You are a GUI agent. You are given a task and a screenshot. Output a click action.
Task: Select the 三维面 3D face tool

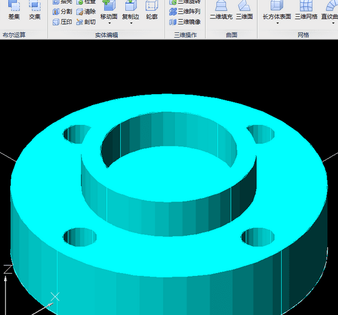(245, 10)
